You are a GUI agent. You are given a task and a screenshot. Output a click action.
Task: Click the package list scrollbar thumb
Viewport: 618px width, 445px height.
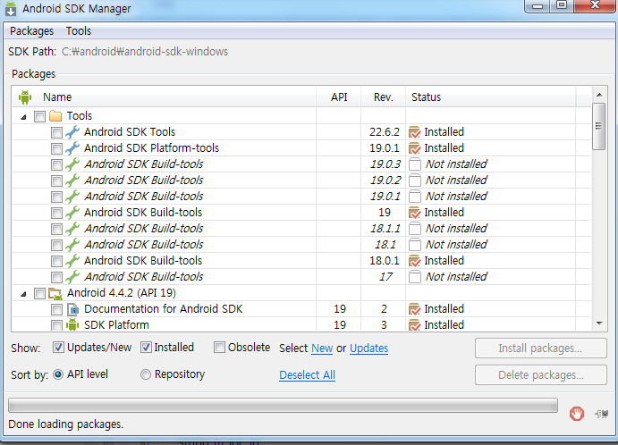click(599, 126)
